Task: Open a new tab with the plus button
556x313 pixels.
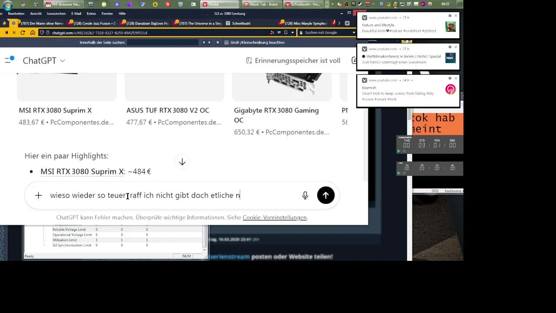Action: click(x=347, y=23)
